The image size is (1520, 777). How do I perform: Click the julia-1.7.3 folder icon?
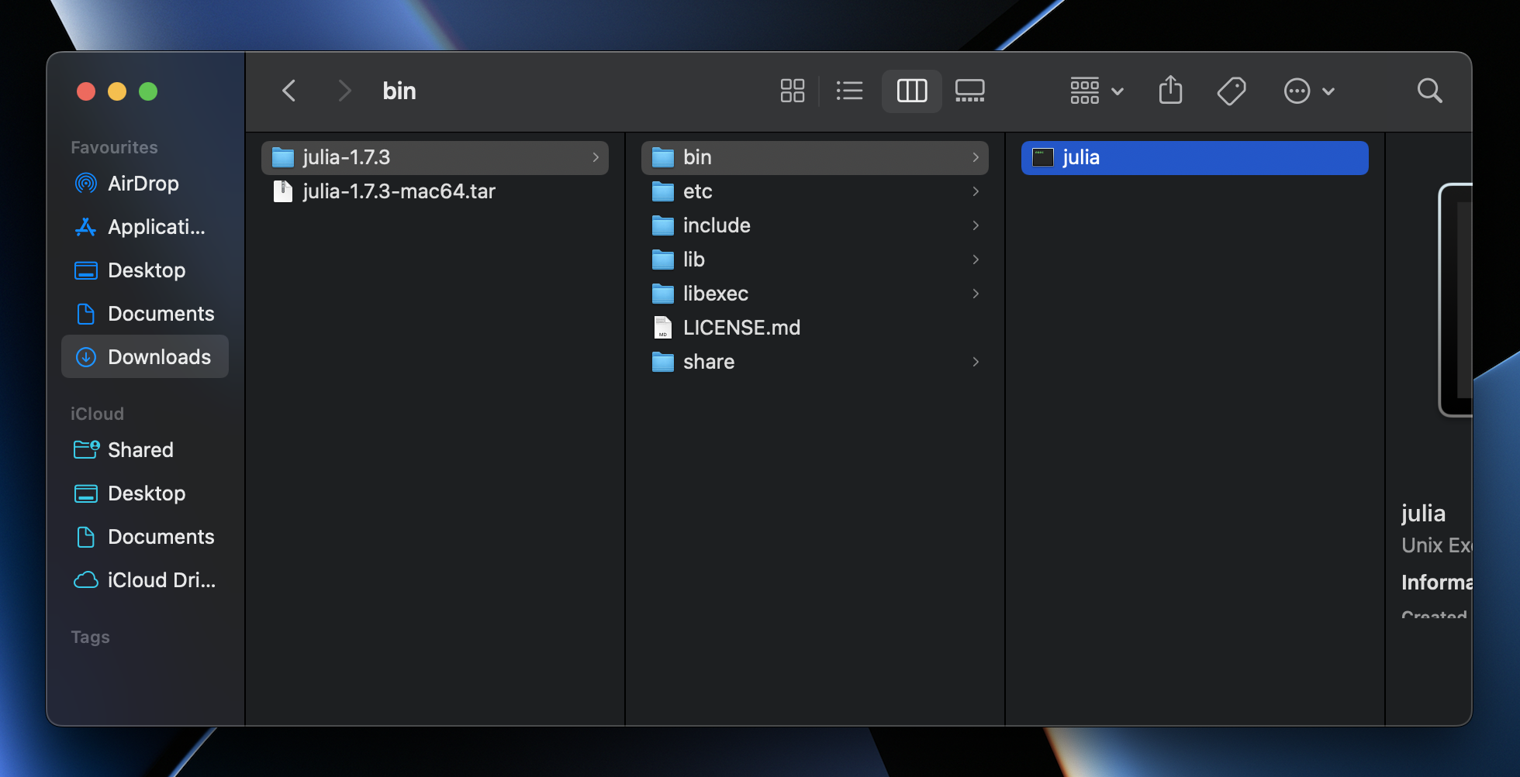click(x=283, y=157)
